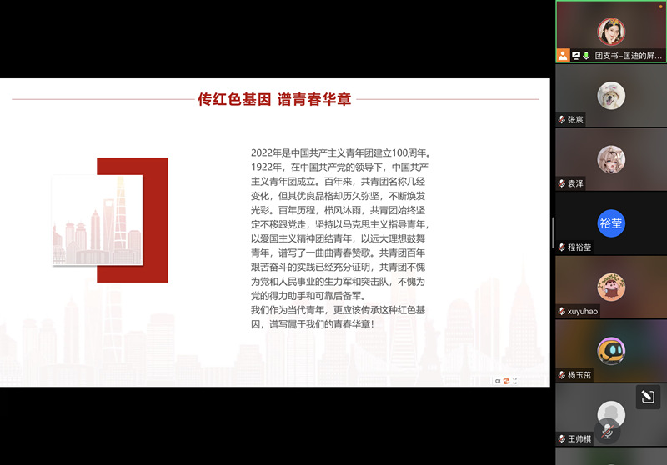The height and width of the screenshot is (465, 667).
Task: Click the orange Sogou input method icon
Action: [x=506, y=381]
